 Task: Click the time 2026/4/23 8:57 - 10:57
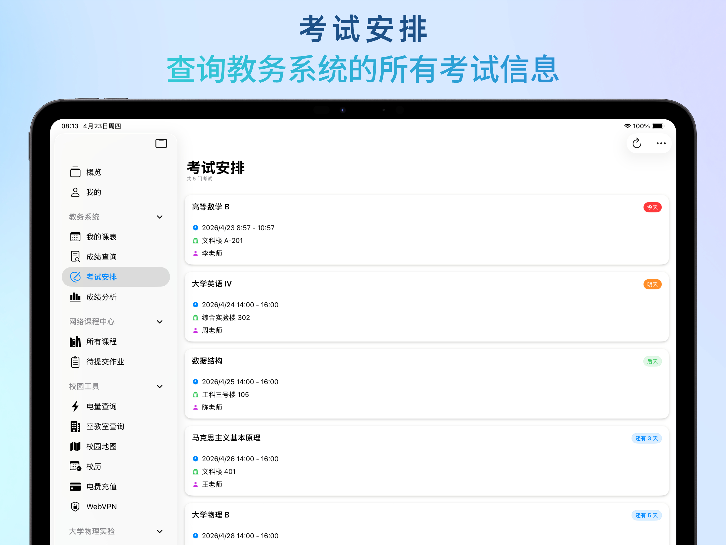(x=238, y=228)
